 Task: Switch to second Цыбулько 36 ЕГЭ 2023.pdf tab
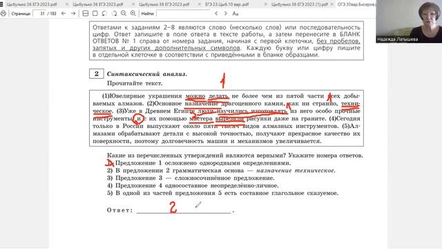coord(98,5)
